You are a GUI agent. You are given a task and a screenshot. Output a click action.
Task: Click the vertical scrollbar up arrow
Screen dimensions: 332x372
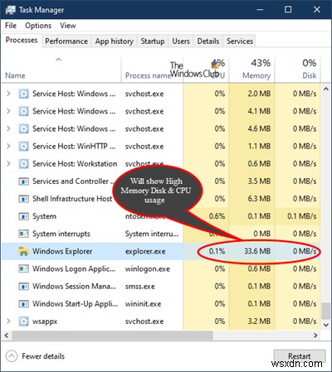tap(326, 89)
